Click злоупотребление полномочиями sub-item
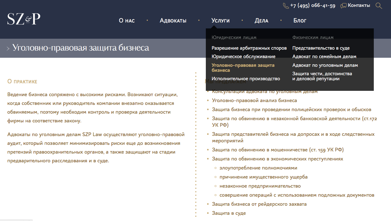 click(x=258, y=168)
